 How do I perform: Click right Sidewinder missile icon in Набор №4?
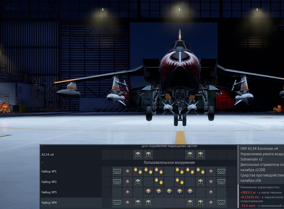pyautogui.click(x=211, y=203)
